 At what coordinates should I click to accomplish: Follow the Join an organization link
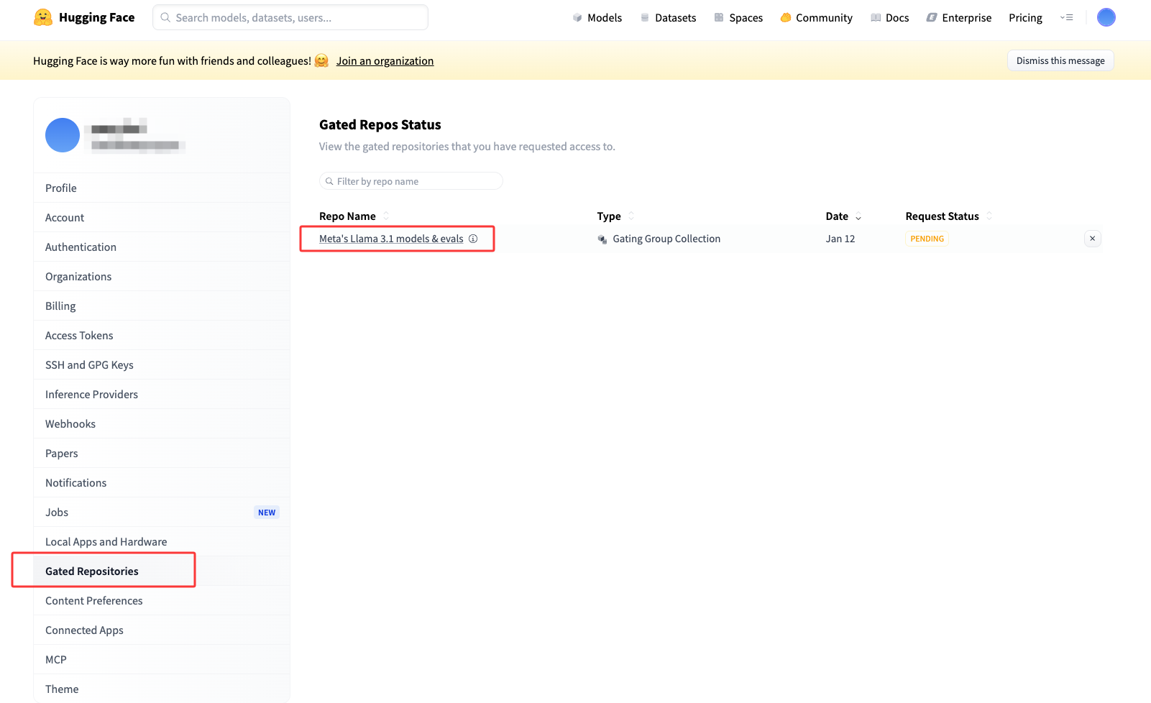[385, 61]
